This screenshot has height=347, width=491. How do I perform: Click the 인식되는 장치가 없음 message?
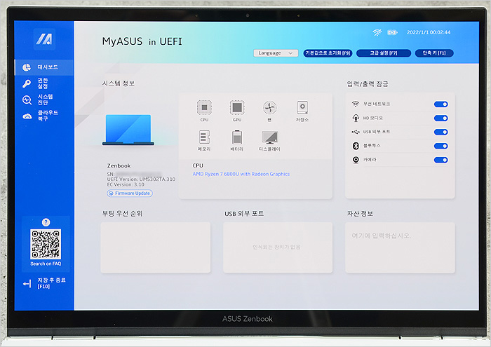[276, 247]
